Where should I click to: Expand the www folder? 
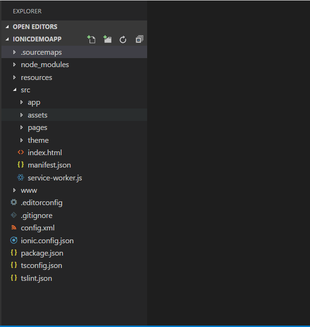[74, 190]
